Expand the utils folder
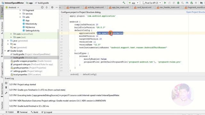205x115 pixels. click(x=20, y=17)
